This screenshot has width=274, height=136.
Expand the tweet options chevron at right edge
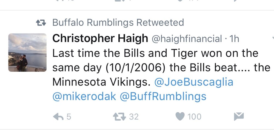pyautogui.click(x=273, y=38)
